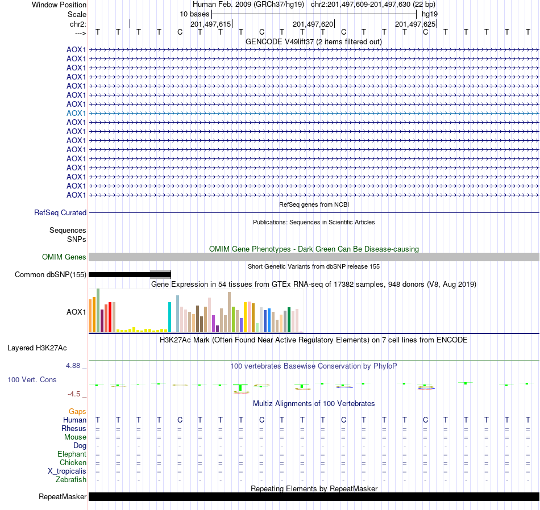540x510 pixels.
Task: Click the --> sequence direction arrow label
Action: [80, 33]
